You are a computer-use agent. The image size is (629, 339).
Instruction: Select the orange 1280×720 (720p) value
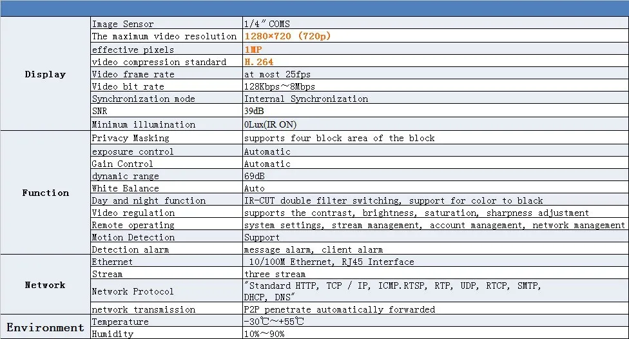[x=287, y=36]
